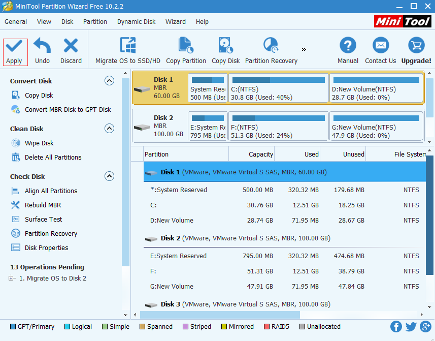Open the Twitter share icon

(411, 327)
